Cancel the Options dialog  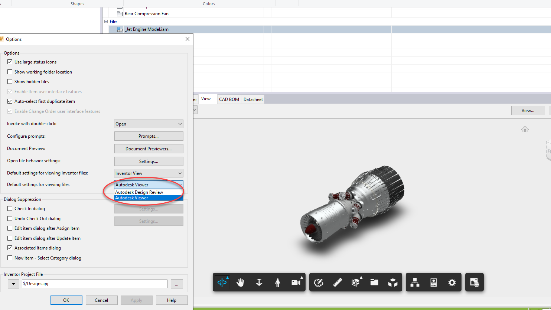coord(101,300)
